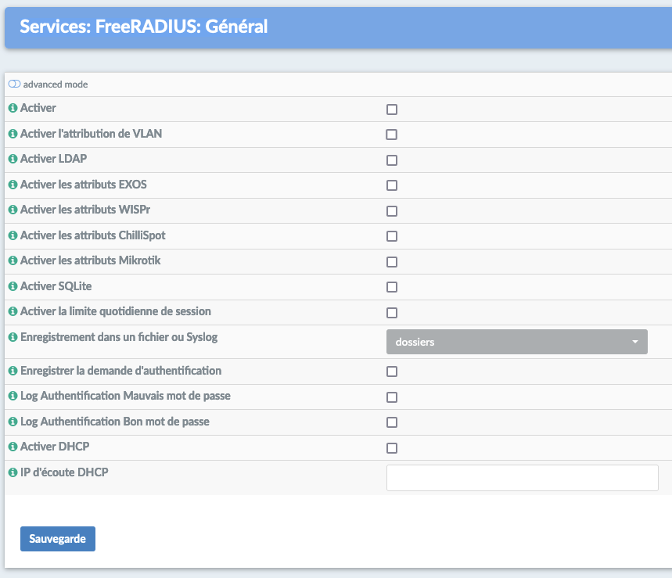Show help info for Activer
Image resolution: width=672 pixels, height=578 pixels.
[13, 108]
